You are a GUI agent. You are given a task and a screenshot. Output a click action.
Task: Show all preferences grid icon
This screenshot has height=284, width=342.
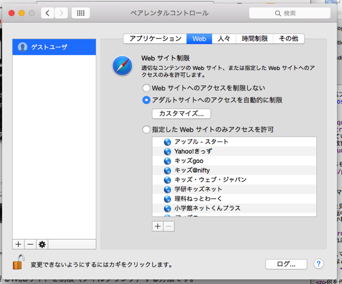point(81,13)
